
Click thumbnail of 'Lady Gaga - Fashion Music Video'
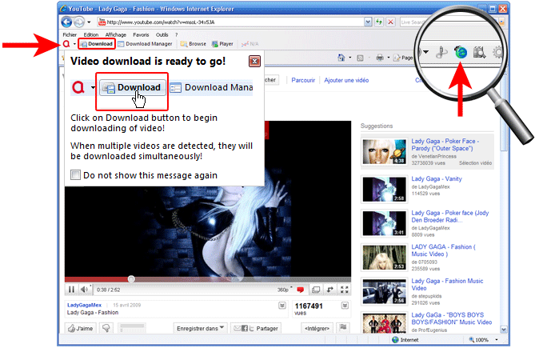tap(385, 292)
